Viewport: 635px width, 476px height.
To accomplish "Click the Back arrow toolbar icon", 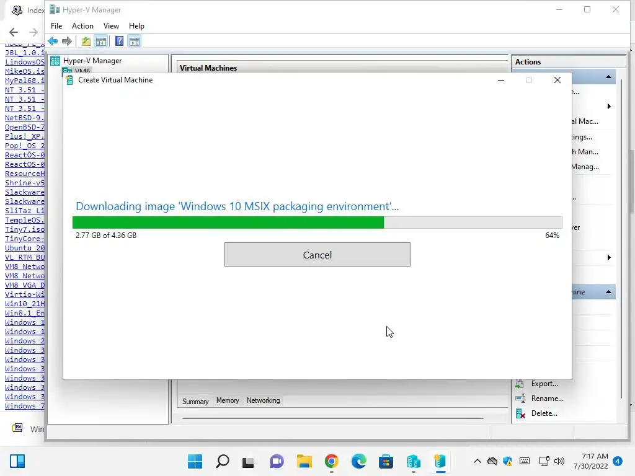I will (53, 41).
